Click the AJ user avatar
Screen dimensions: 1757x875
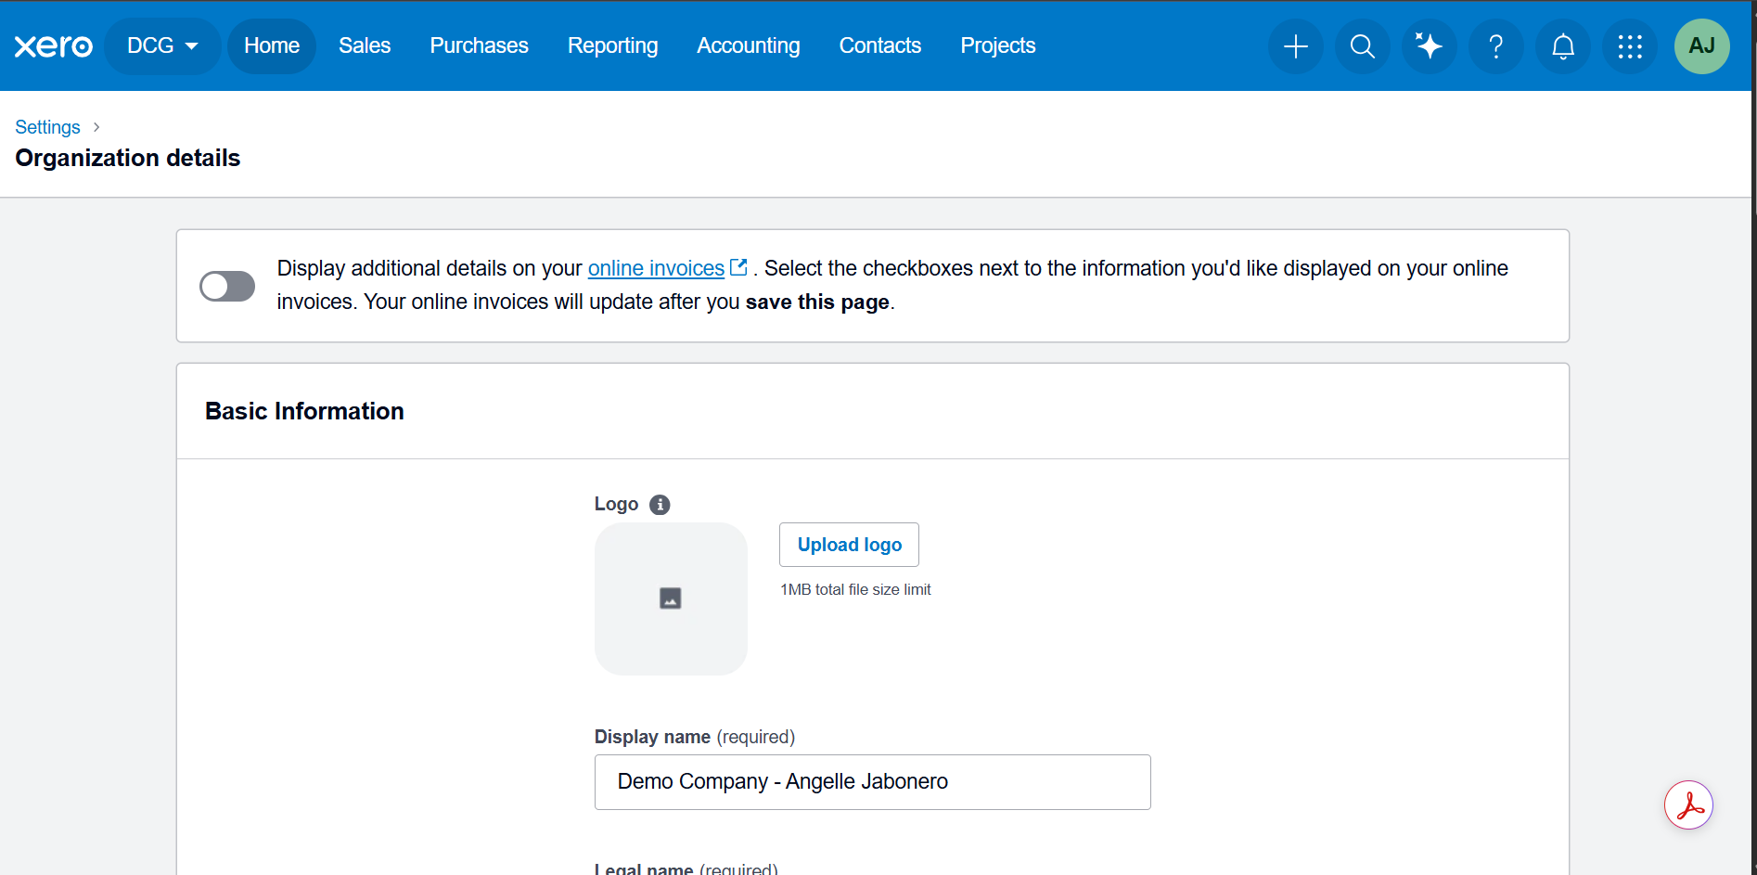[x=1701, y=46]
